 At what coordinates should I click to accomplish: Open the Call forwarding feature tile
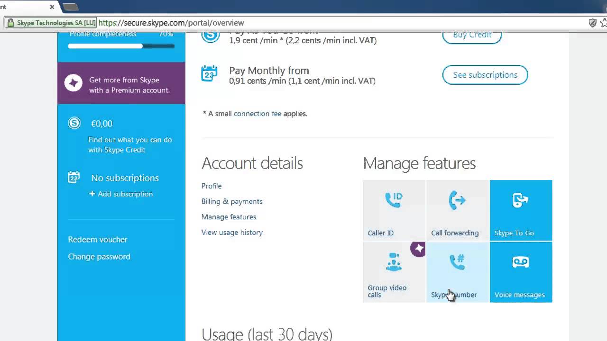point(458,210)
